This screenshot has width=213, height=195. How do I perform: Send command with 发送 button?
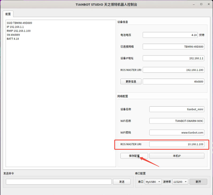coord(122,182)
